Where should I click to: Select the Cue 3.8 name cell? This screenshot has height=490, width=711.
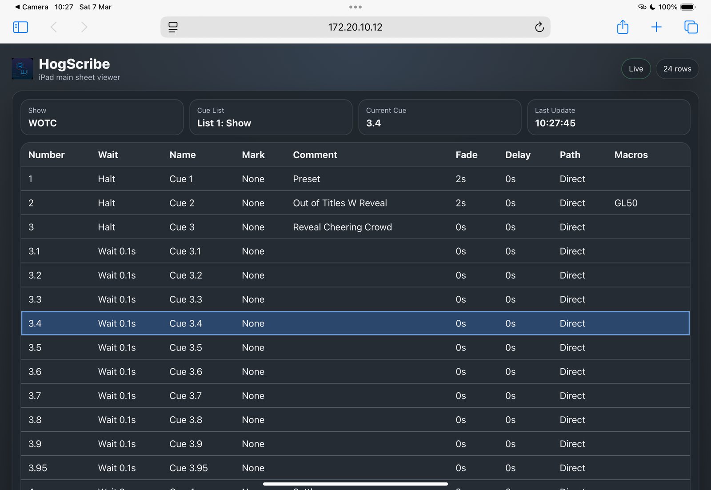tap(186, 420)
